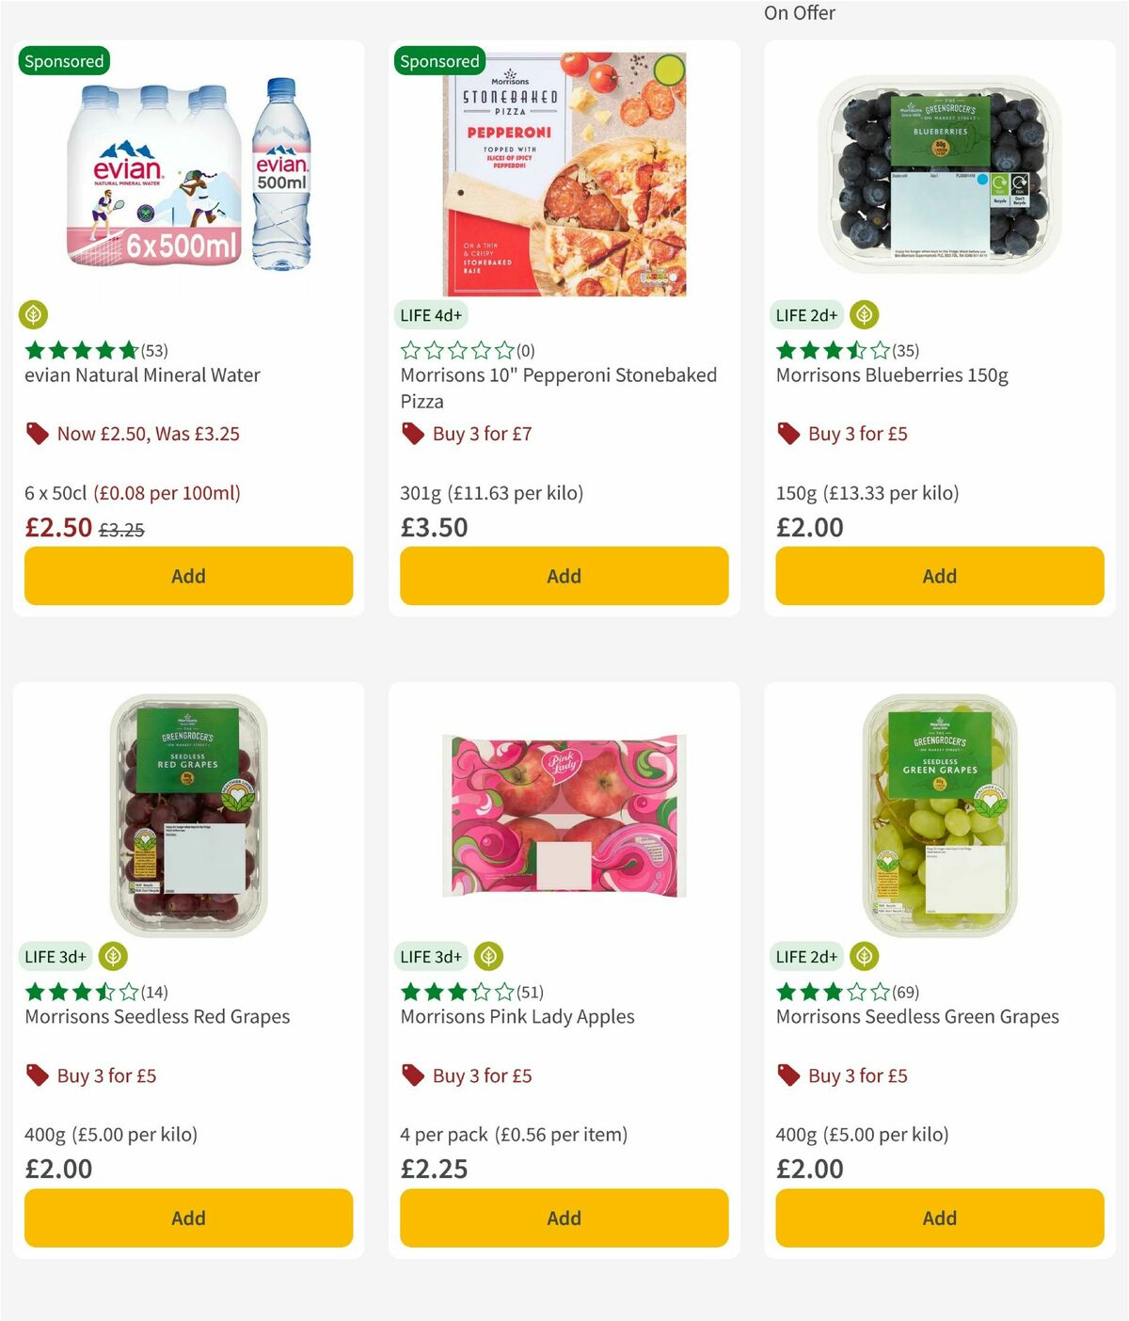Click the offer tag icon next to blueberries Buy 3 for £5
This screenshot has height=1321, width=1129.
coord(787,433)
